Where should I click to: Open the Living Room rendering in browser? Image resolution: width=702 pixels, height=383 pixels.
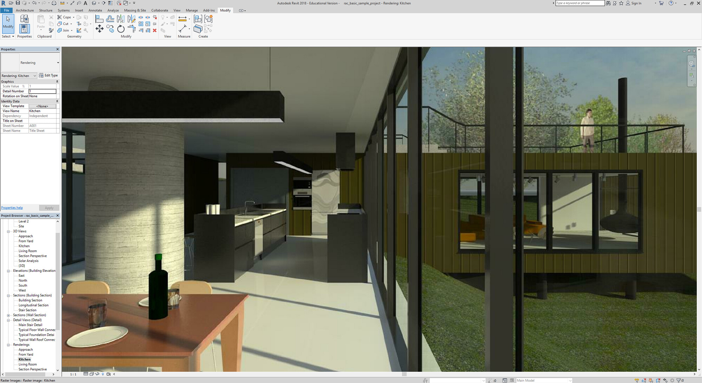click(x=27, y=364)
